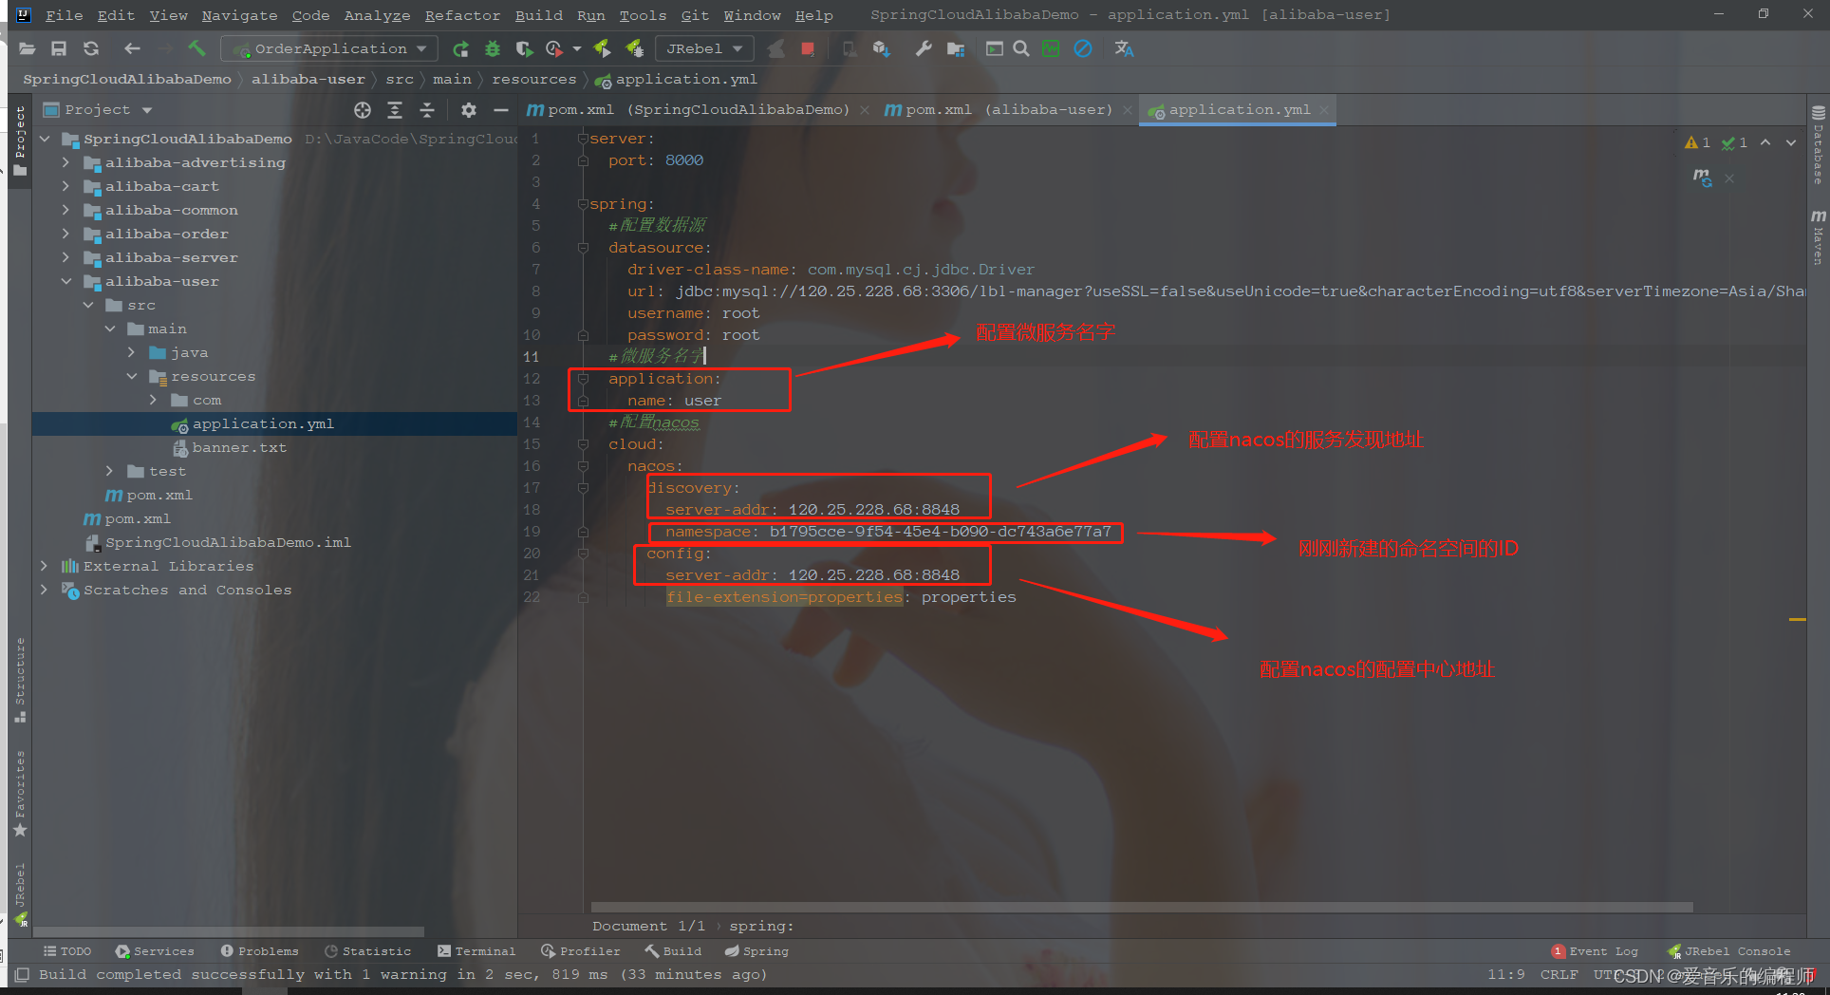1830x995 pixels.
Task: Click the red Stop icon
Action: 808,48
